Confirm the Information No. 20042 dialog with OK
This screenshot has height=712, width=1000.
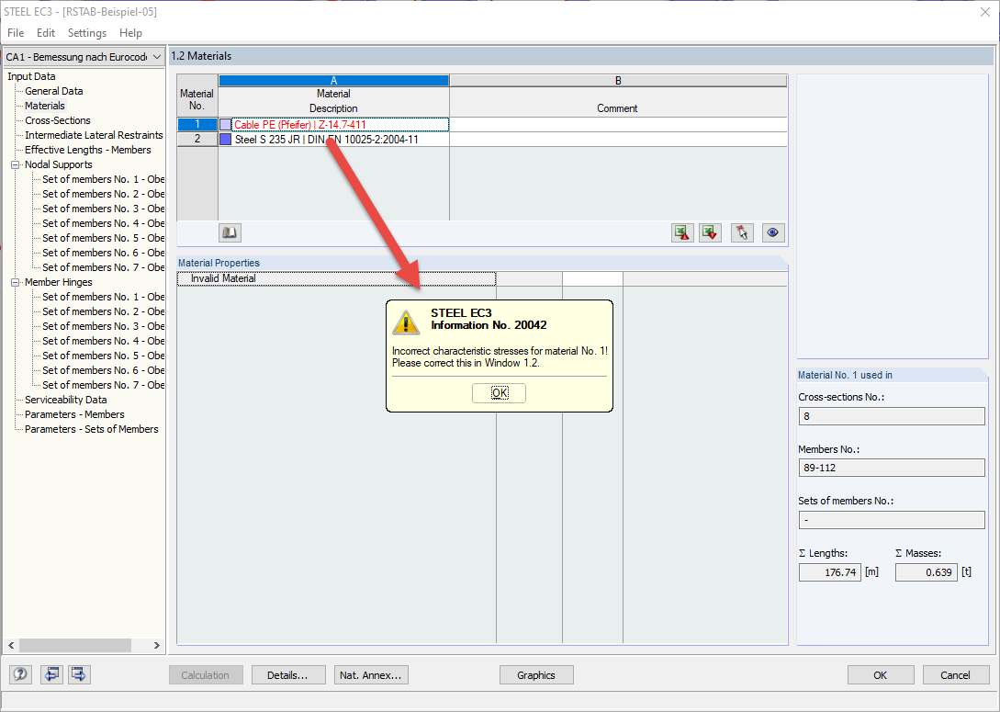(500, 393)
